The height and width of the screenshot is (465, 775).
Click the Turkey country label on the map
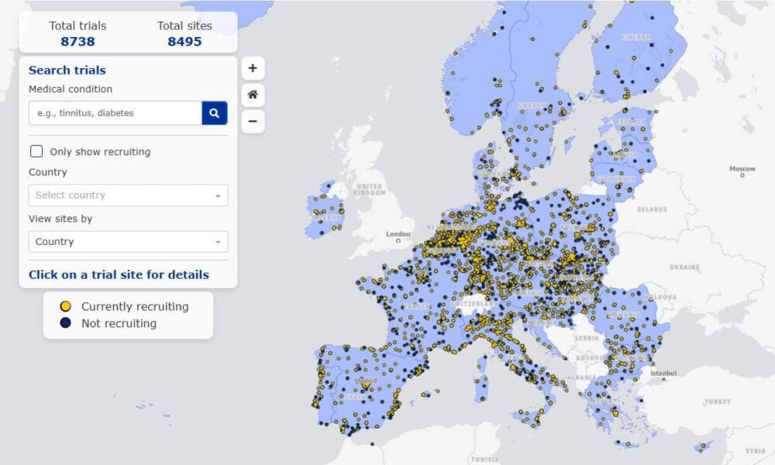click(x=717, y=402)
